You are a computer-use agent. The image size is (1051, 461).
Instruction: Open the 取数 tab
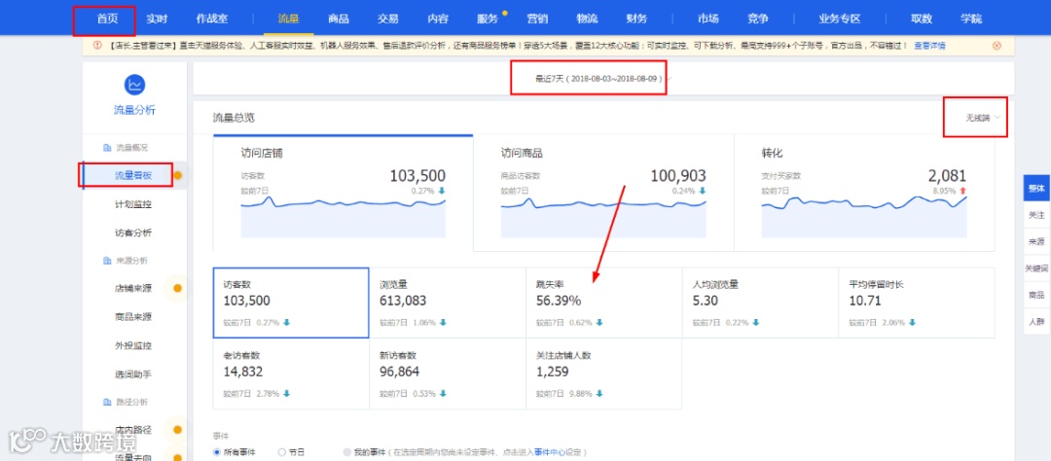pos(922,18)
